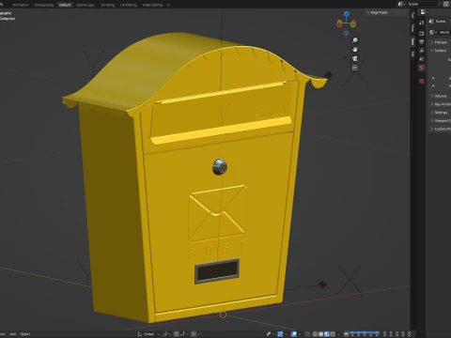
Task: Expand the Preview panel
Action: coord(440,42)
